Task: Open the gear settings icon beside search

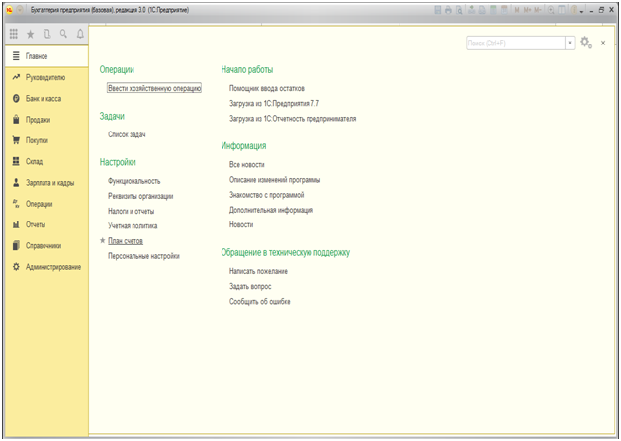Action: [x=586, y=44]
